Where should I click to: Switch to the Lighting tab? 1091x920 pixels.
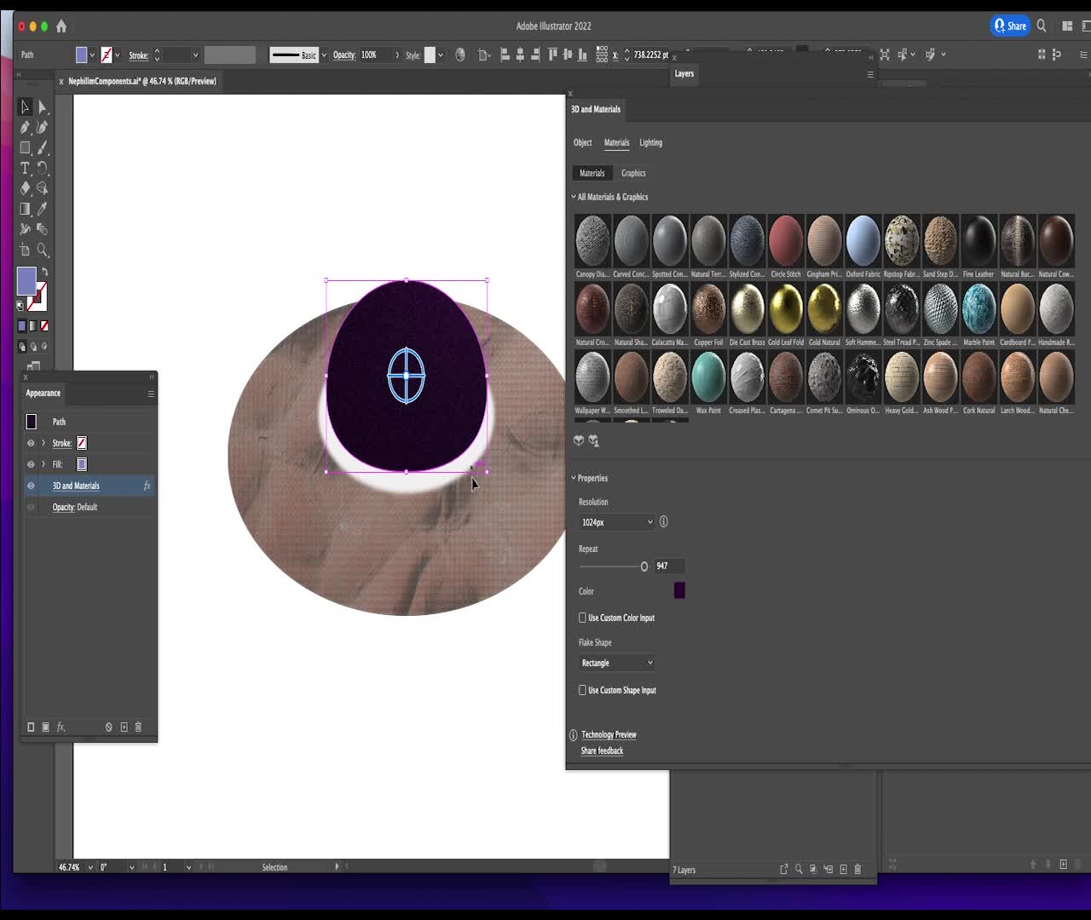click(651, 142)
